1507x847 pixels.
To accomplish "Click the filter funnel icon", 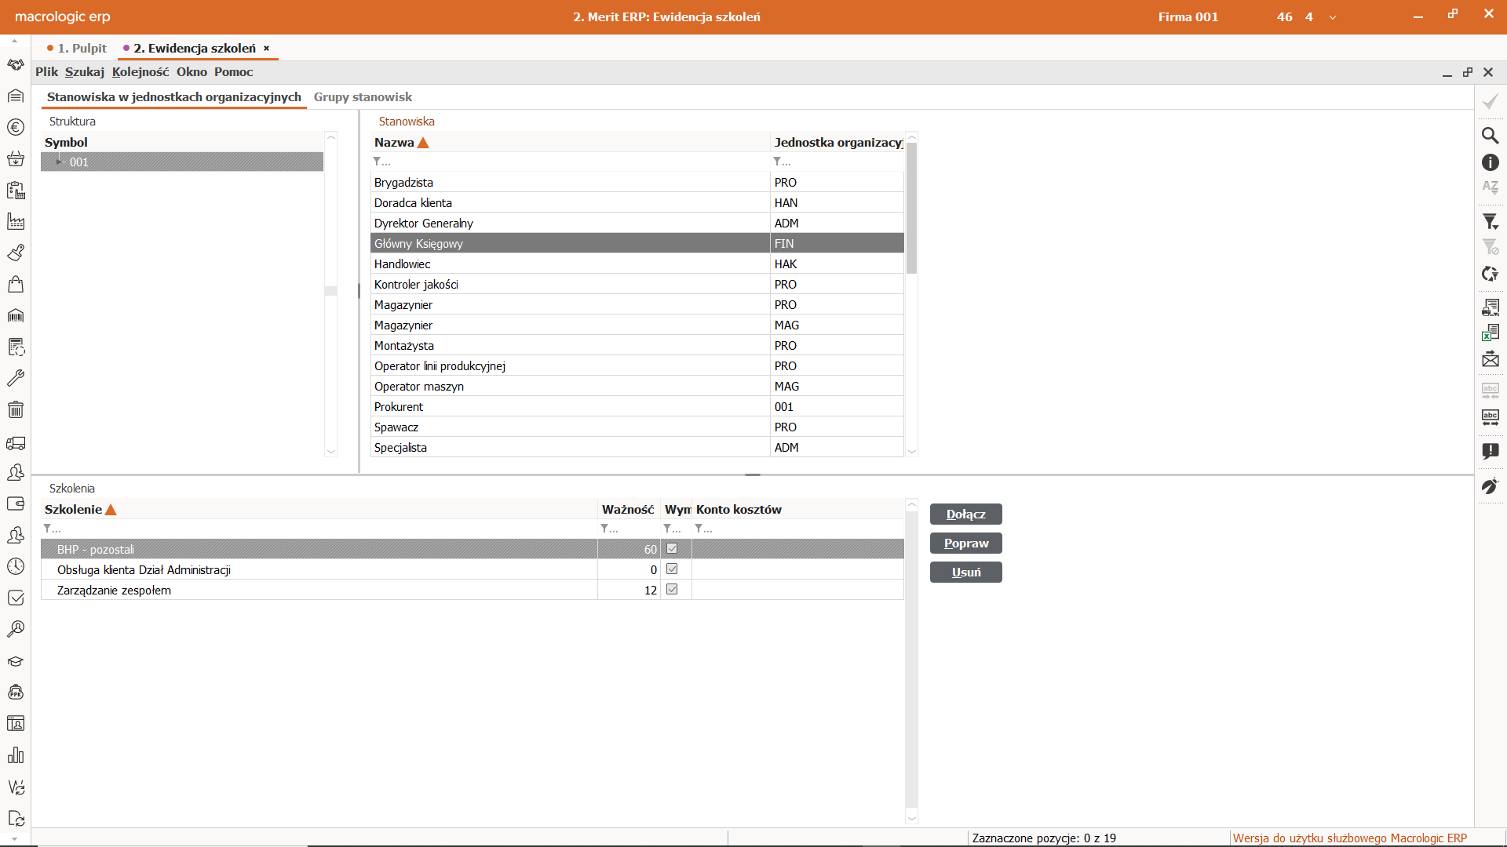I will click(x=1490, y=222).
